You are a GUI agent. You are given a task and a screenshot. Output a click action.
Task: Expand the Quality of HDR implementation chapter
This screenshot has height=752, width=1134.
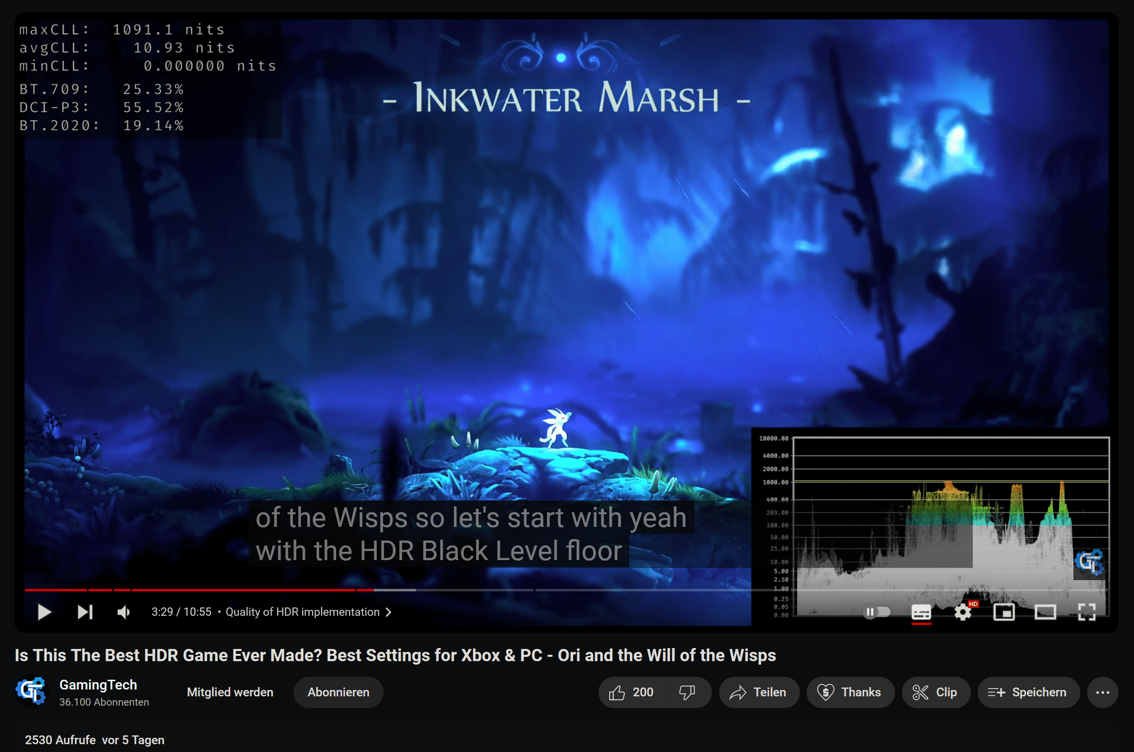309,612
